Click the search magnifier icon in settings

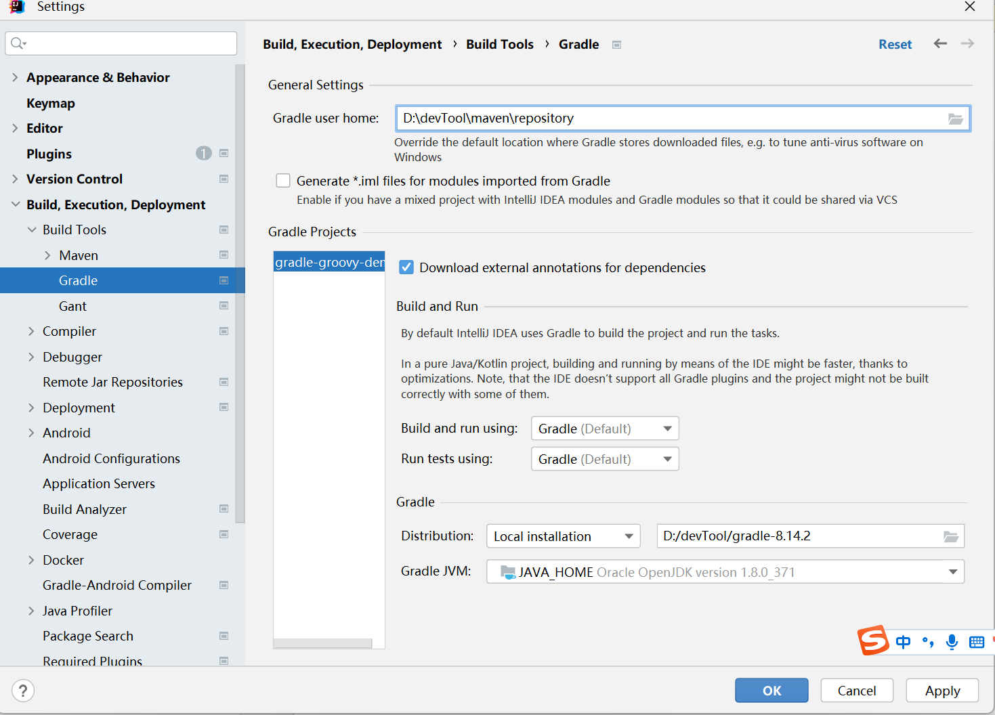pyautogui.click(x=18, y=43)
